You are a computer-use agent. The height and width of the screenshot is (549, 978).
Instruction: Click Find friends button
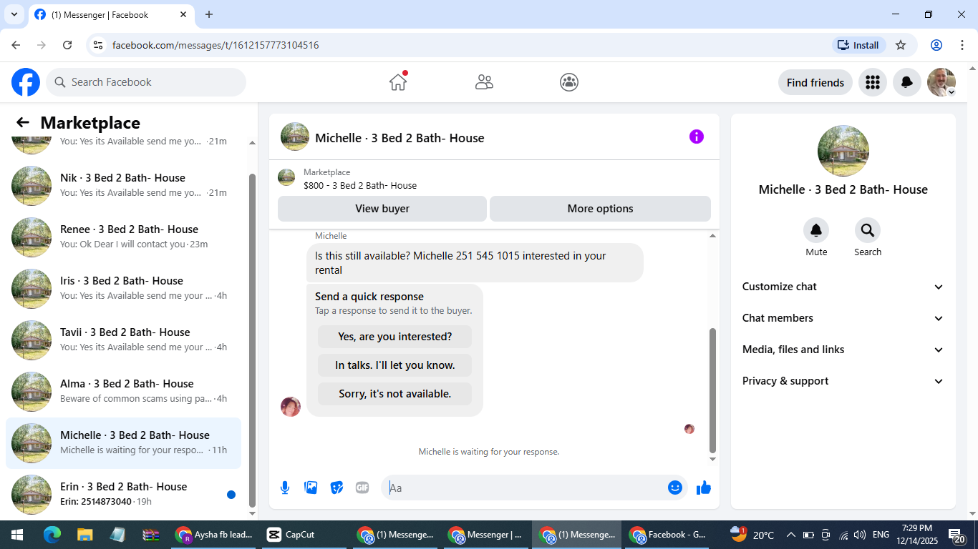point(815,82)
